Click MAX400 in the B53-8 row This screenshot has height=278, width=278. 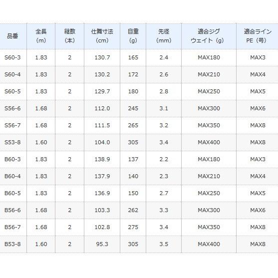tap(209, 244)
